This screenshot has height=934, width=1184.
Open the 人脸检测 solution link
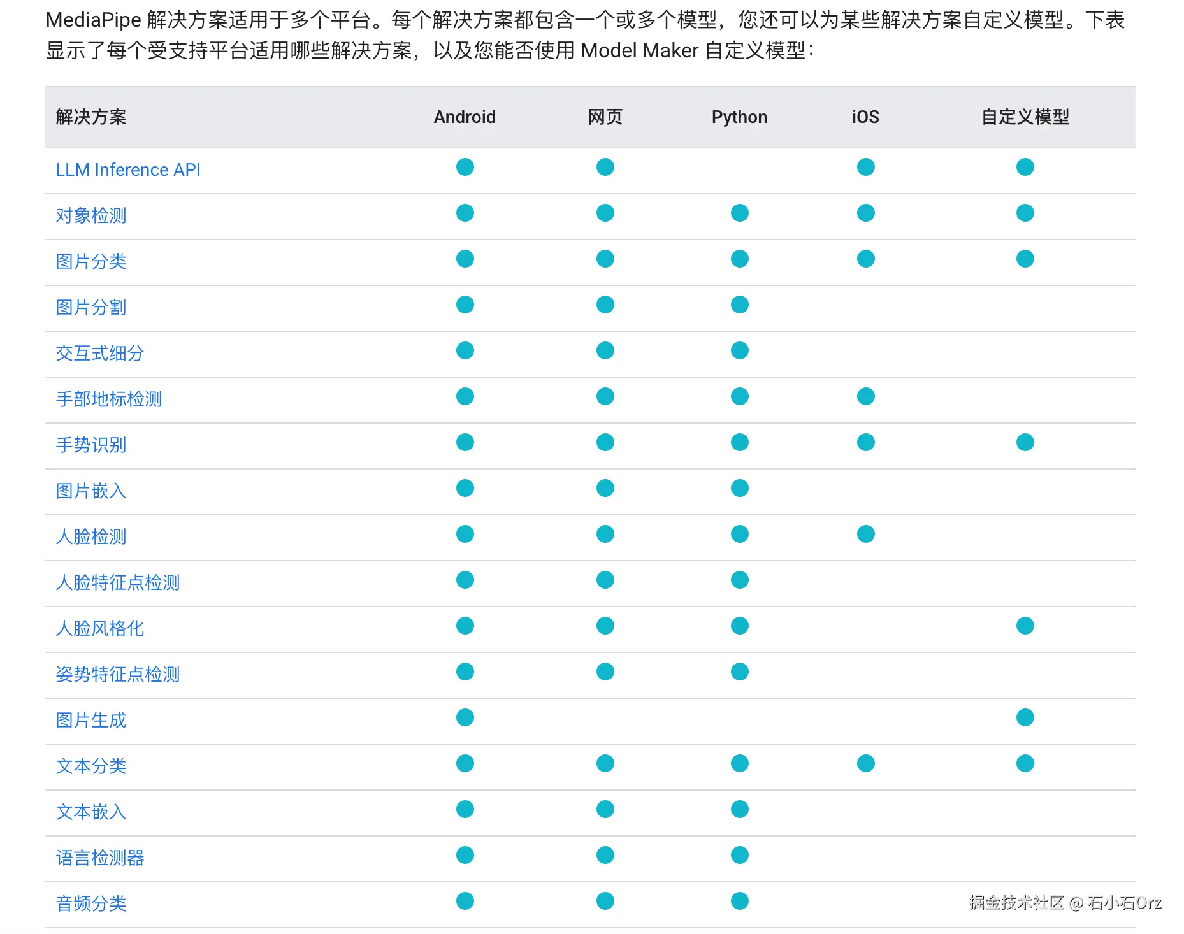pos(91,537)
